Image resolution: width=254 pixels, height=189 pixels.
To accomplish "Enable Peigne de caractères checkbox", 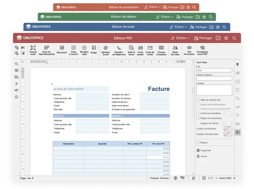I will tap(198, 118).
